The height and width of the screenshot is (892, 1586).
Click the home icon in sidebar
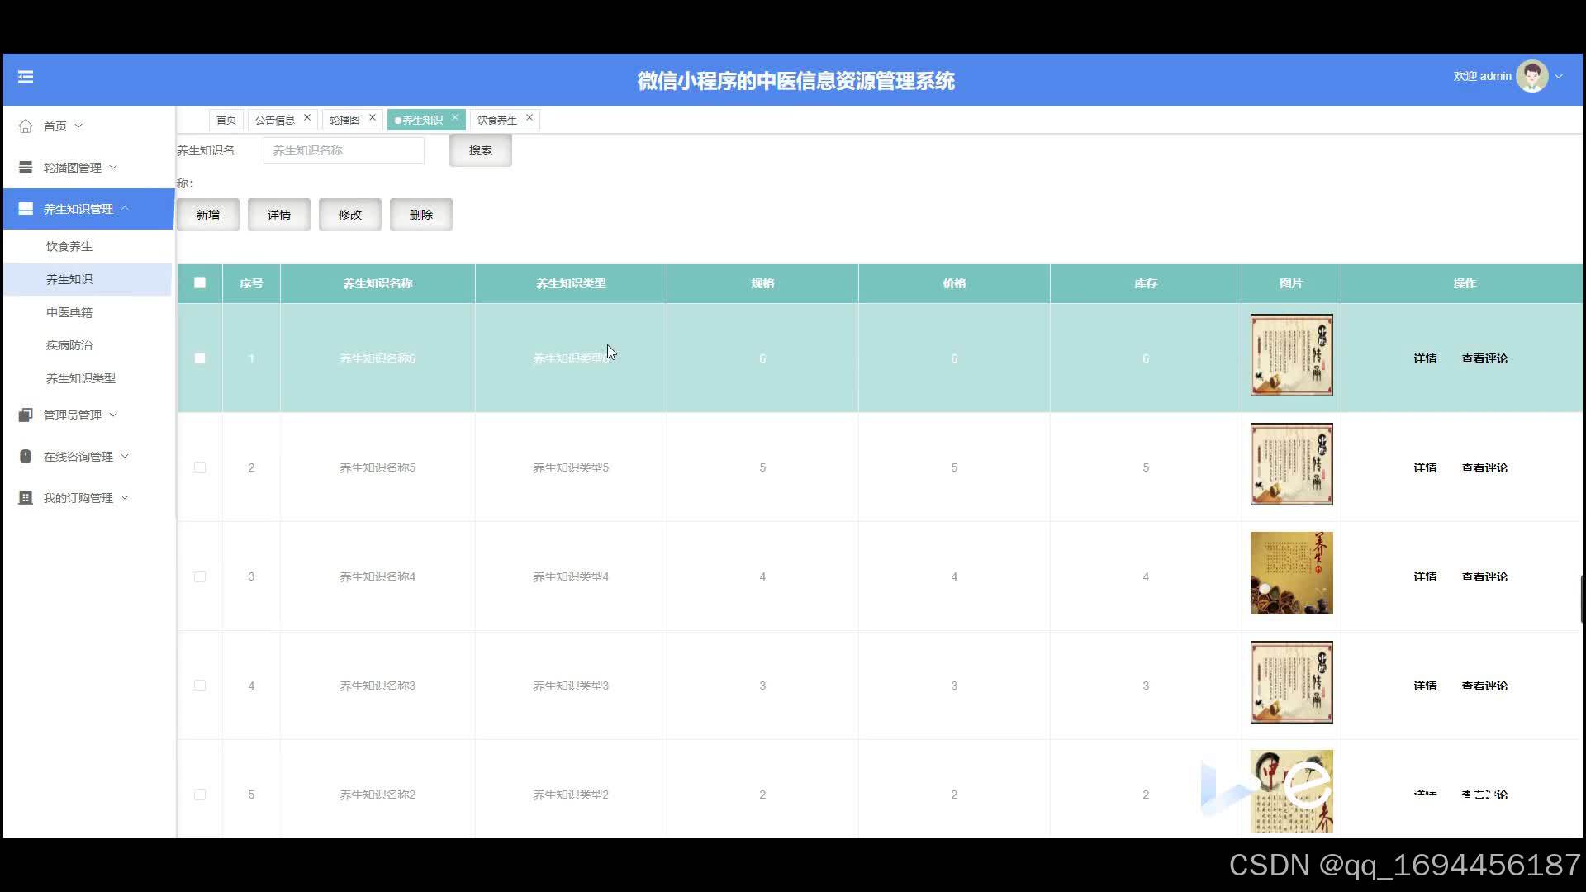pyautogui.click(x=26, y=126)
